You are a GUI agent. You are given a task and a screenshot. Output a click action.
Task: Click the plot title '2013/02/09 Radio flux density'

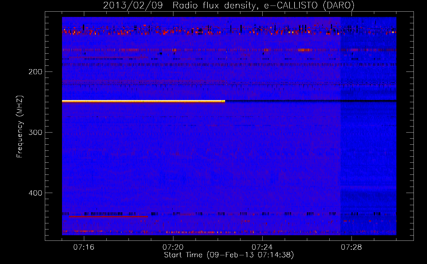point(229,5)
